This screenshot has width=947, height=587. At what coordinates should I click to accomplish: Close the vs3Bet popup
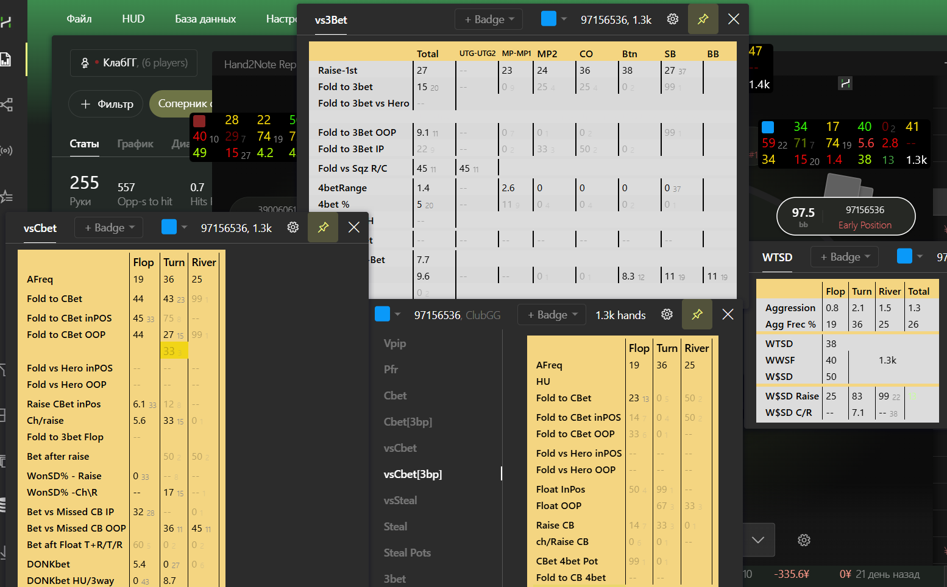point(734,19)
